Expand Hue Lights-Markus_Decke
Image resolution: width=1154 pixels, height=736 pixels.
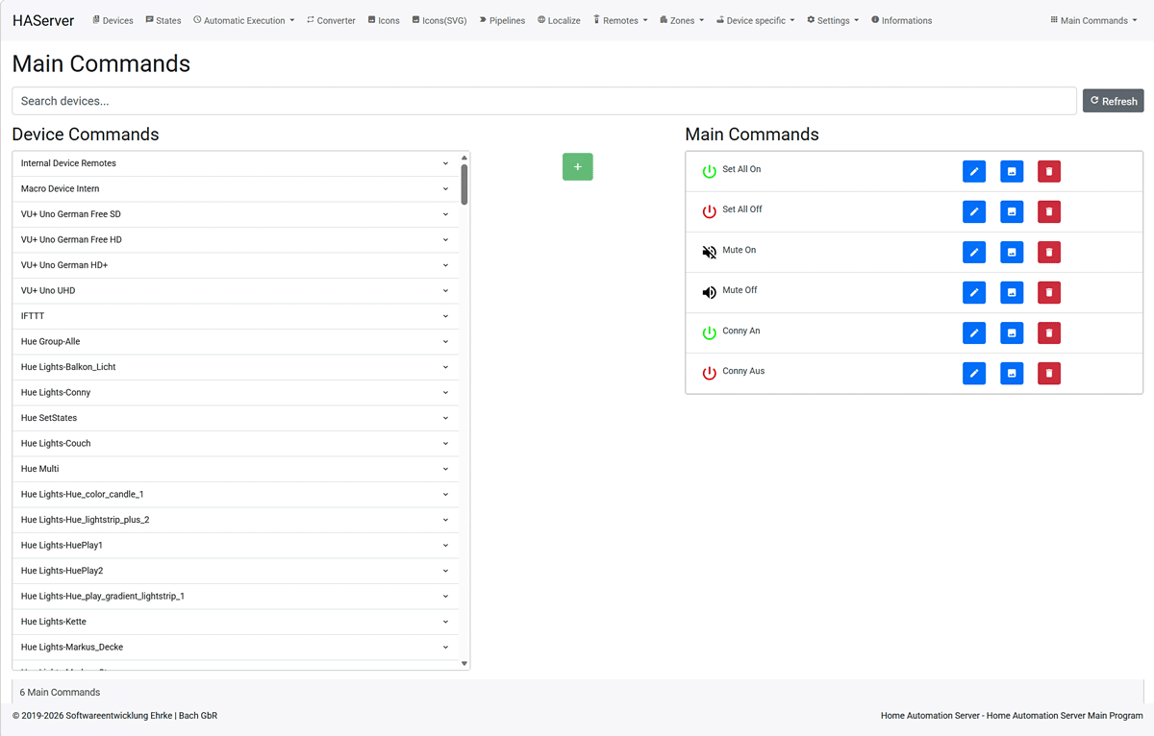[x=236, y=648]
